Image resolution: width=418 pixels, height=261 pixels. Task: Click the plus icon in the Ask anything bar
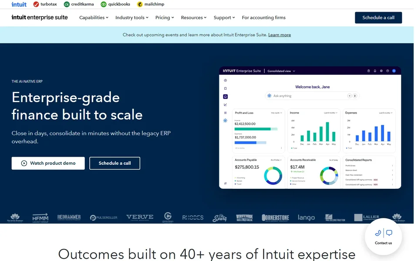point(349,96)
